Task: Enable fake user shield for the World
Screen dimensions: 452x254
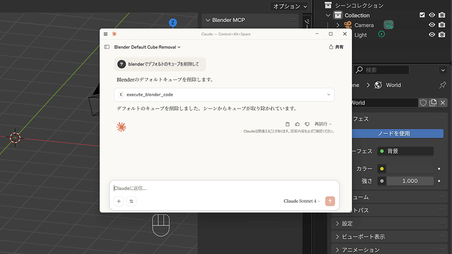Action: click(x=423, y=103)
